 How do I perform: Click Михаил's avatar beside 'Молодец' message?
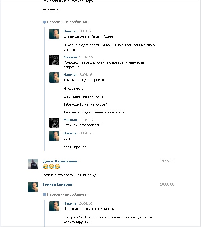click(x=54, y=60)
